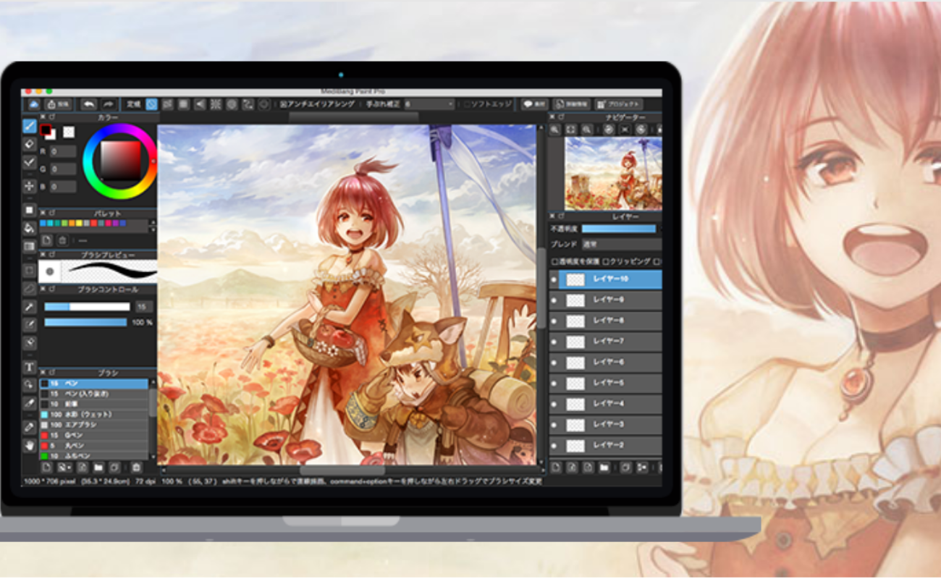The width and height of the screenshot is (941, 579).
Task: Select the ふちペン brush with green swatch
Action: [94, 456]
